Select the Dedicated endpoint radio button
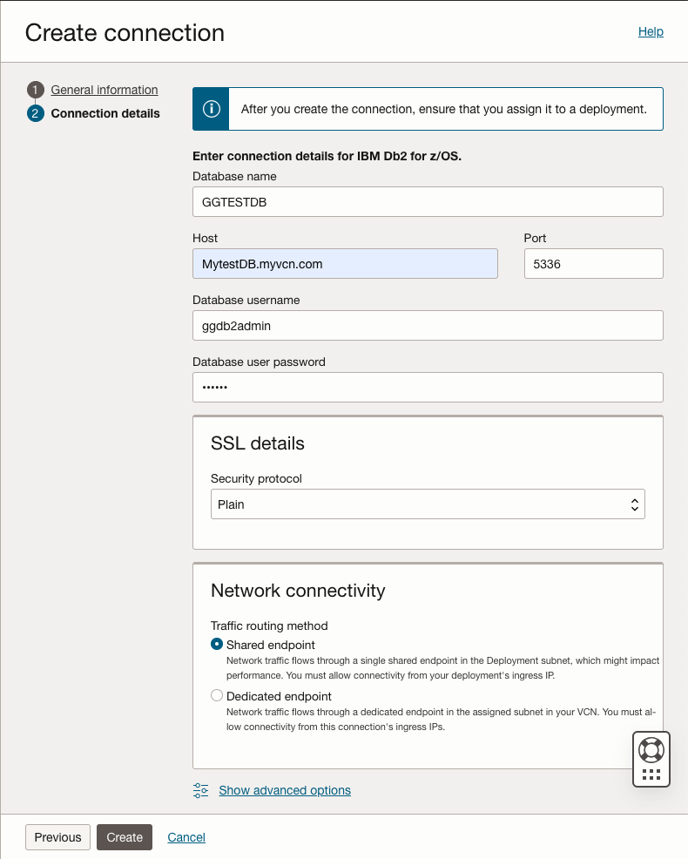 [x=217, y=696]
